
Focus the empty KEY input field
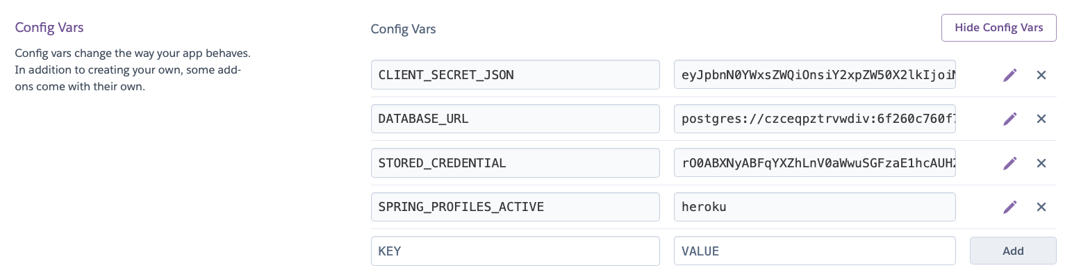(x=516, y=251)
